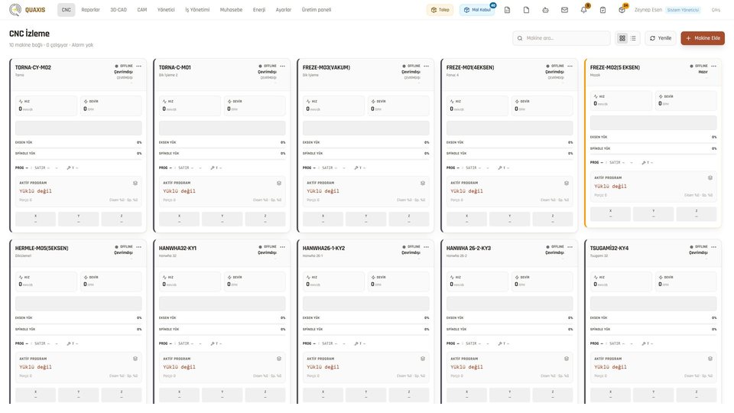Click the Talep button

(x=440, y=10)
